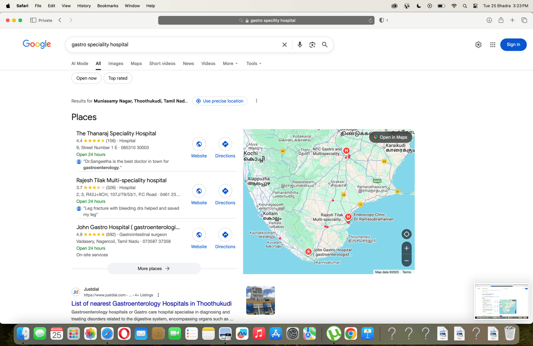
Task: Open Google Lens image search icon
Action: tap(312, 44)
